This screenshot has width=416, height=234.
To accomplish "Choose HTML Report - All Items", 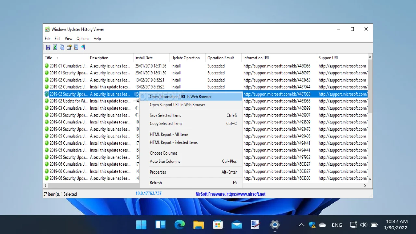I will [191, 134].
